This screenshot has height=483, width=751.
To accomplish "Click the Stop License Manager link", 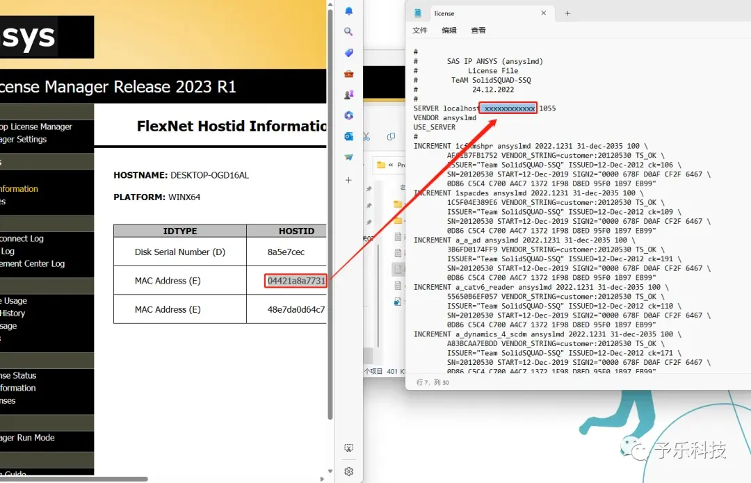I will (x=36, y=127).
